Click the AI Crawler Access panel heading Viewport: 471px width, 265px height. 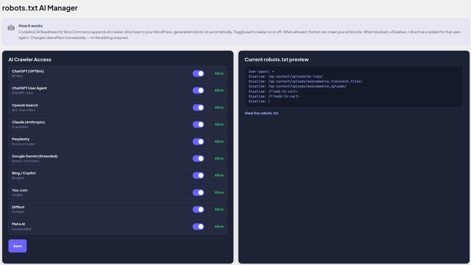click(x=30, y=59)
